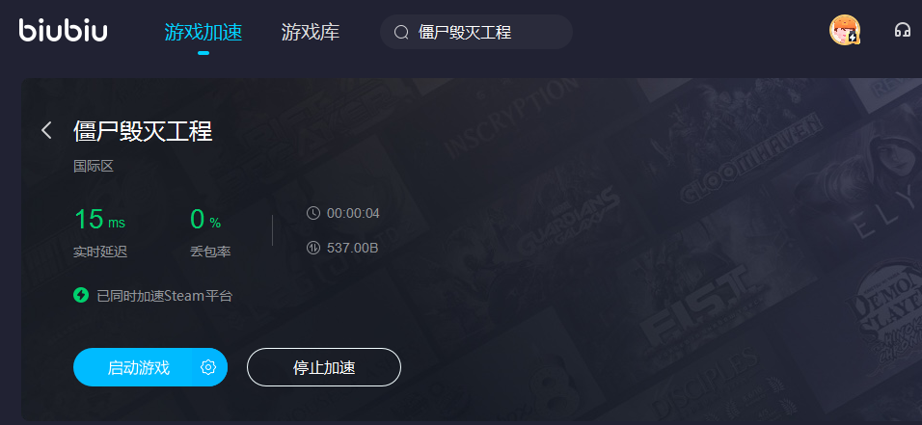Screen dimensions: 922x425
Task: Open the user avatar profile
Action: coord(845,31)
